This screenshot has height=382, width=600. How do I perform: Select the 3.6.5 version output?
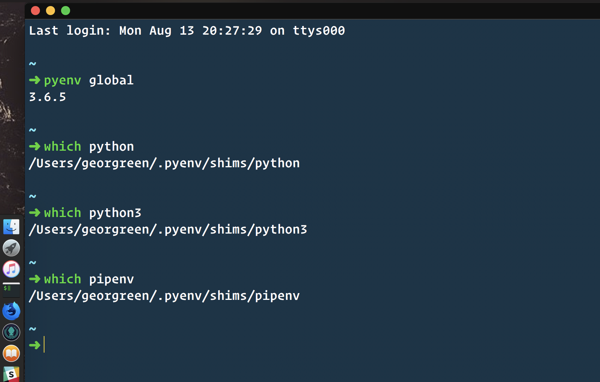point(47,97)
